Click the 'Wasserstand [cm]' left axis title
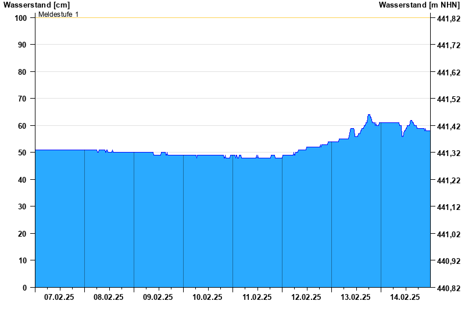465x319 pixels. coord(37,5)
